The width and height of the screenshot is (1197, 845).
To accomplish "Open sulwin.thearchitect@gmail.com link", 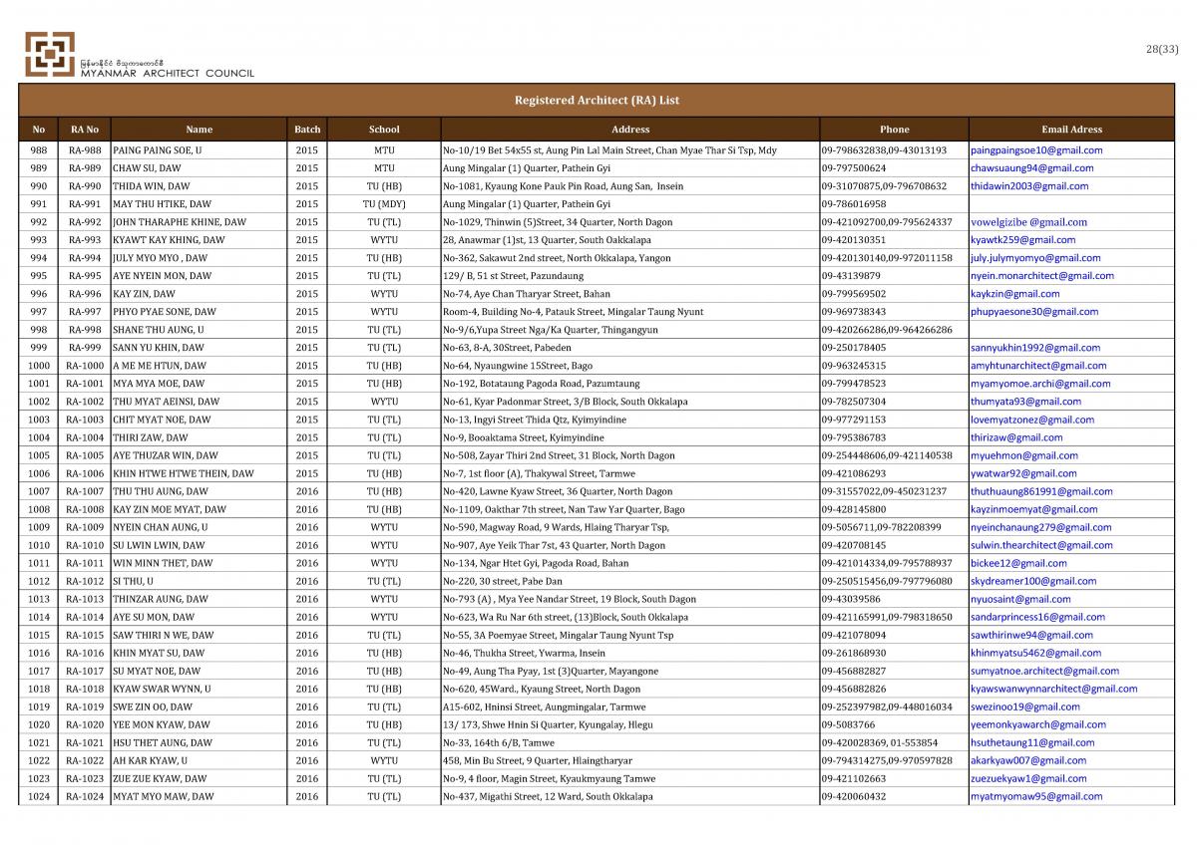I will click(1041, 545).
